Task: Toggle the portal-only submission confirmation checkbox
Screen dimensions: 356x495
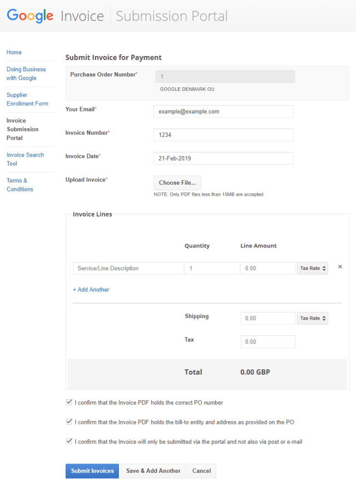Action: [x=69, y=441]
